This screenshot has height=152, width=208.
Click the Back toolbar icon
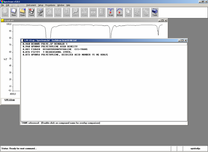click(128, 12)
